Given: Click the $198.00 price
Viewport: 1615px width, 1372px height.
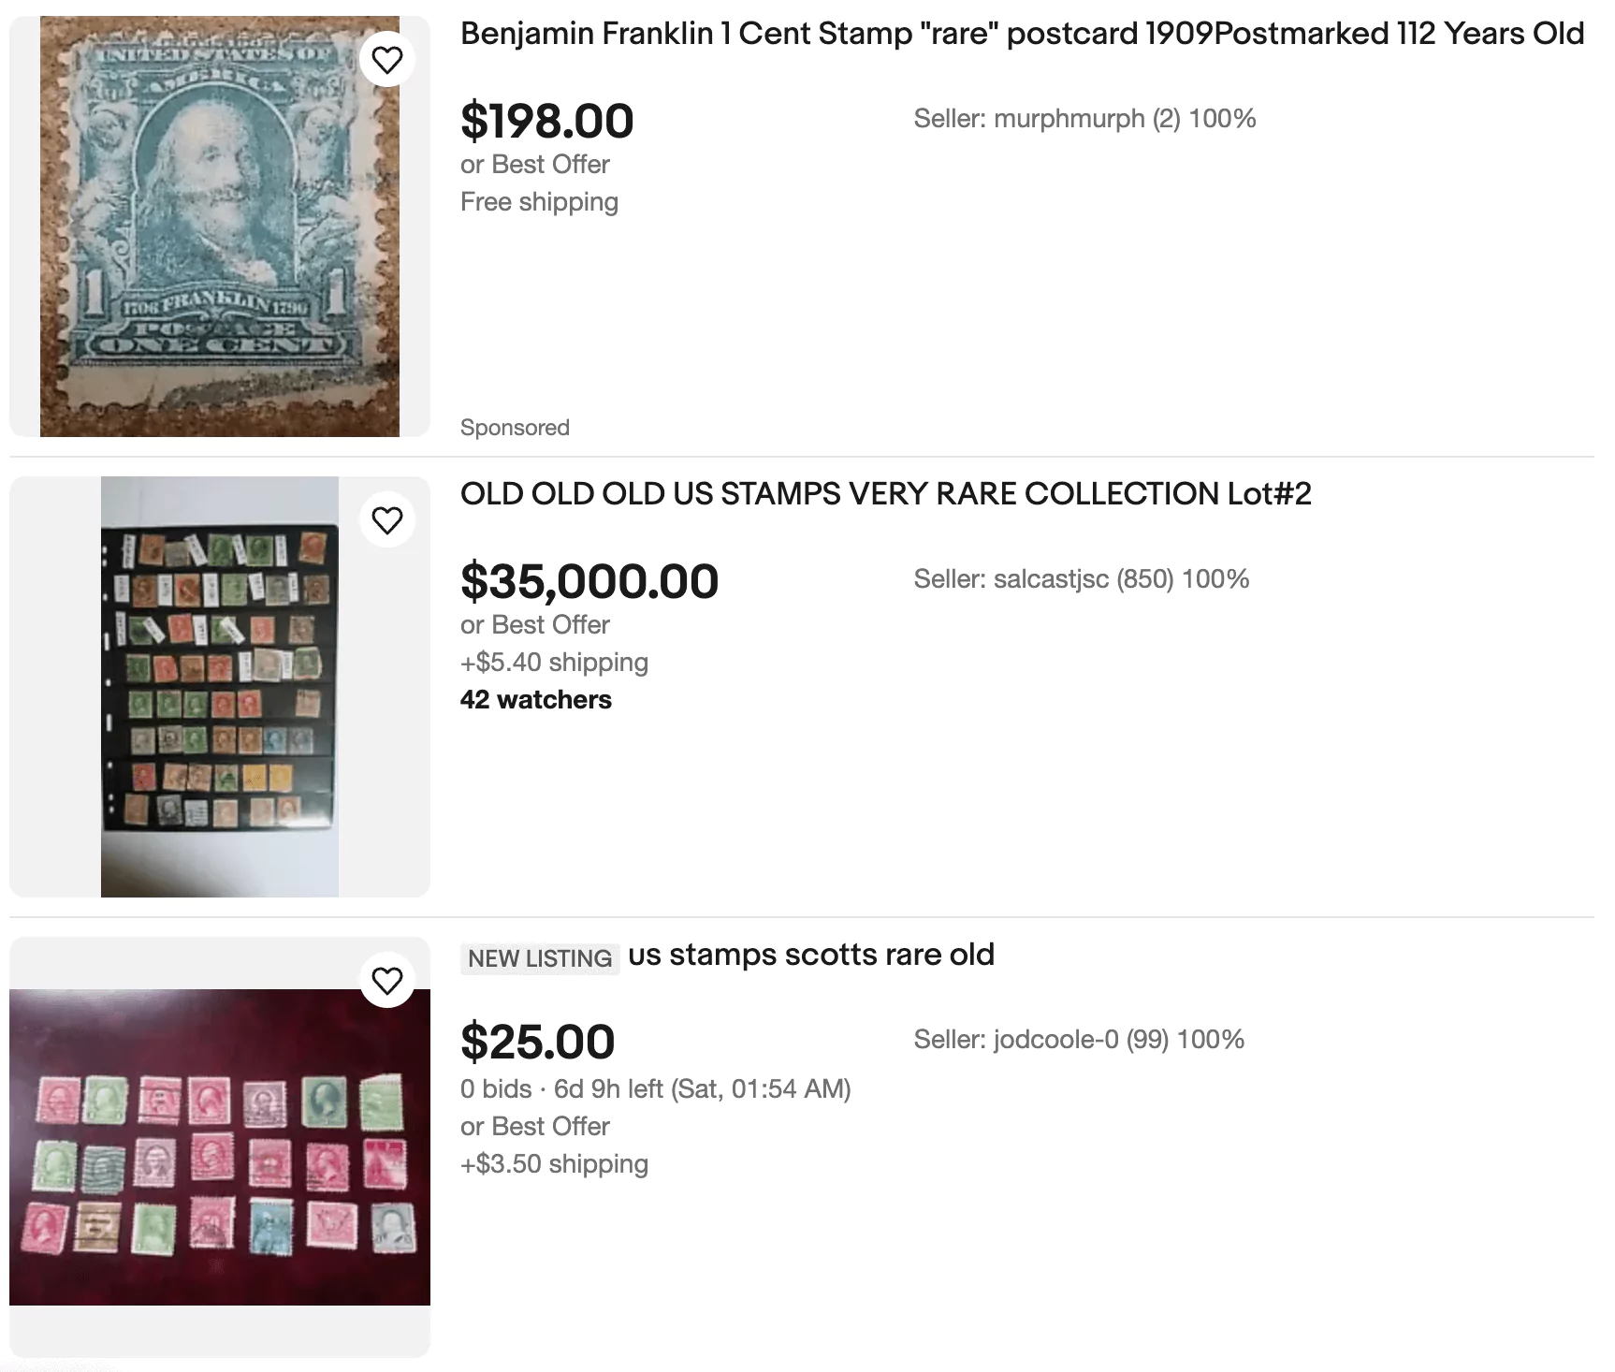Looking at the screenshot, I should 546,122.
